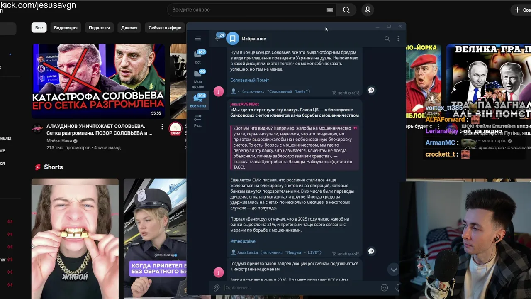Open Мои друзья folder in Telegram
Image resolution: width=531 pixels, height=299 pixels.
(198, 79)
